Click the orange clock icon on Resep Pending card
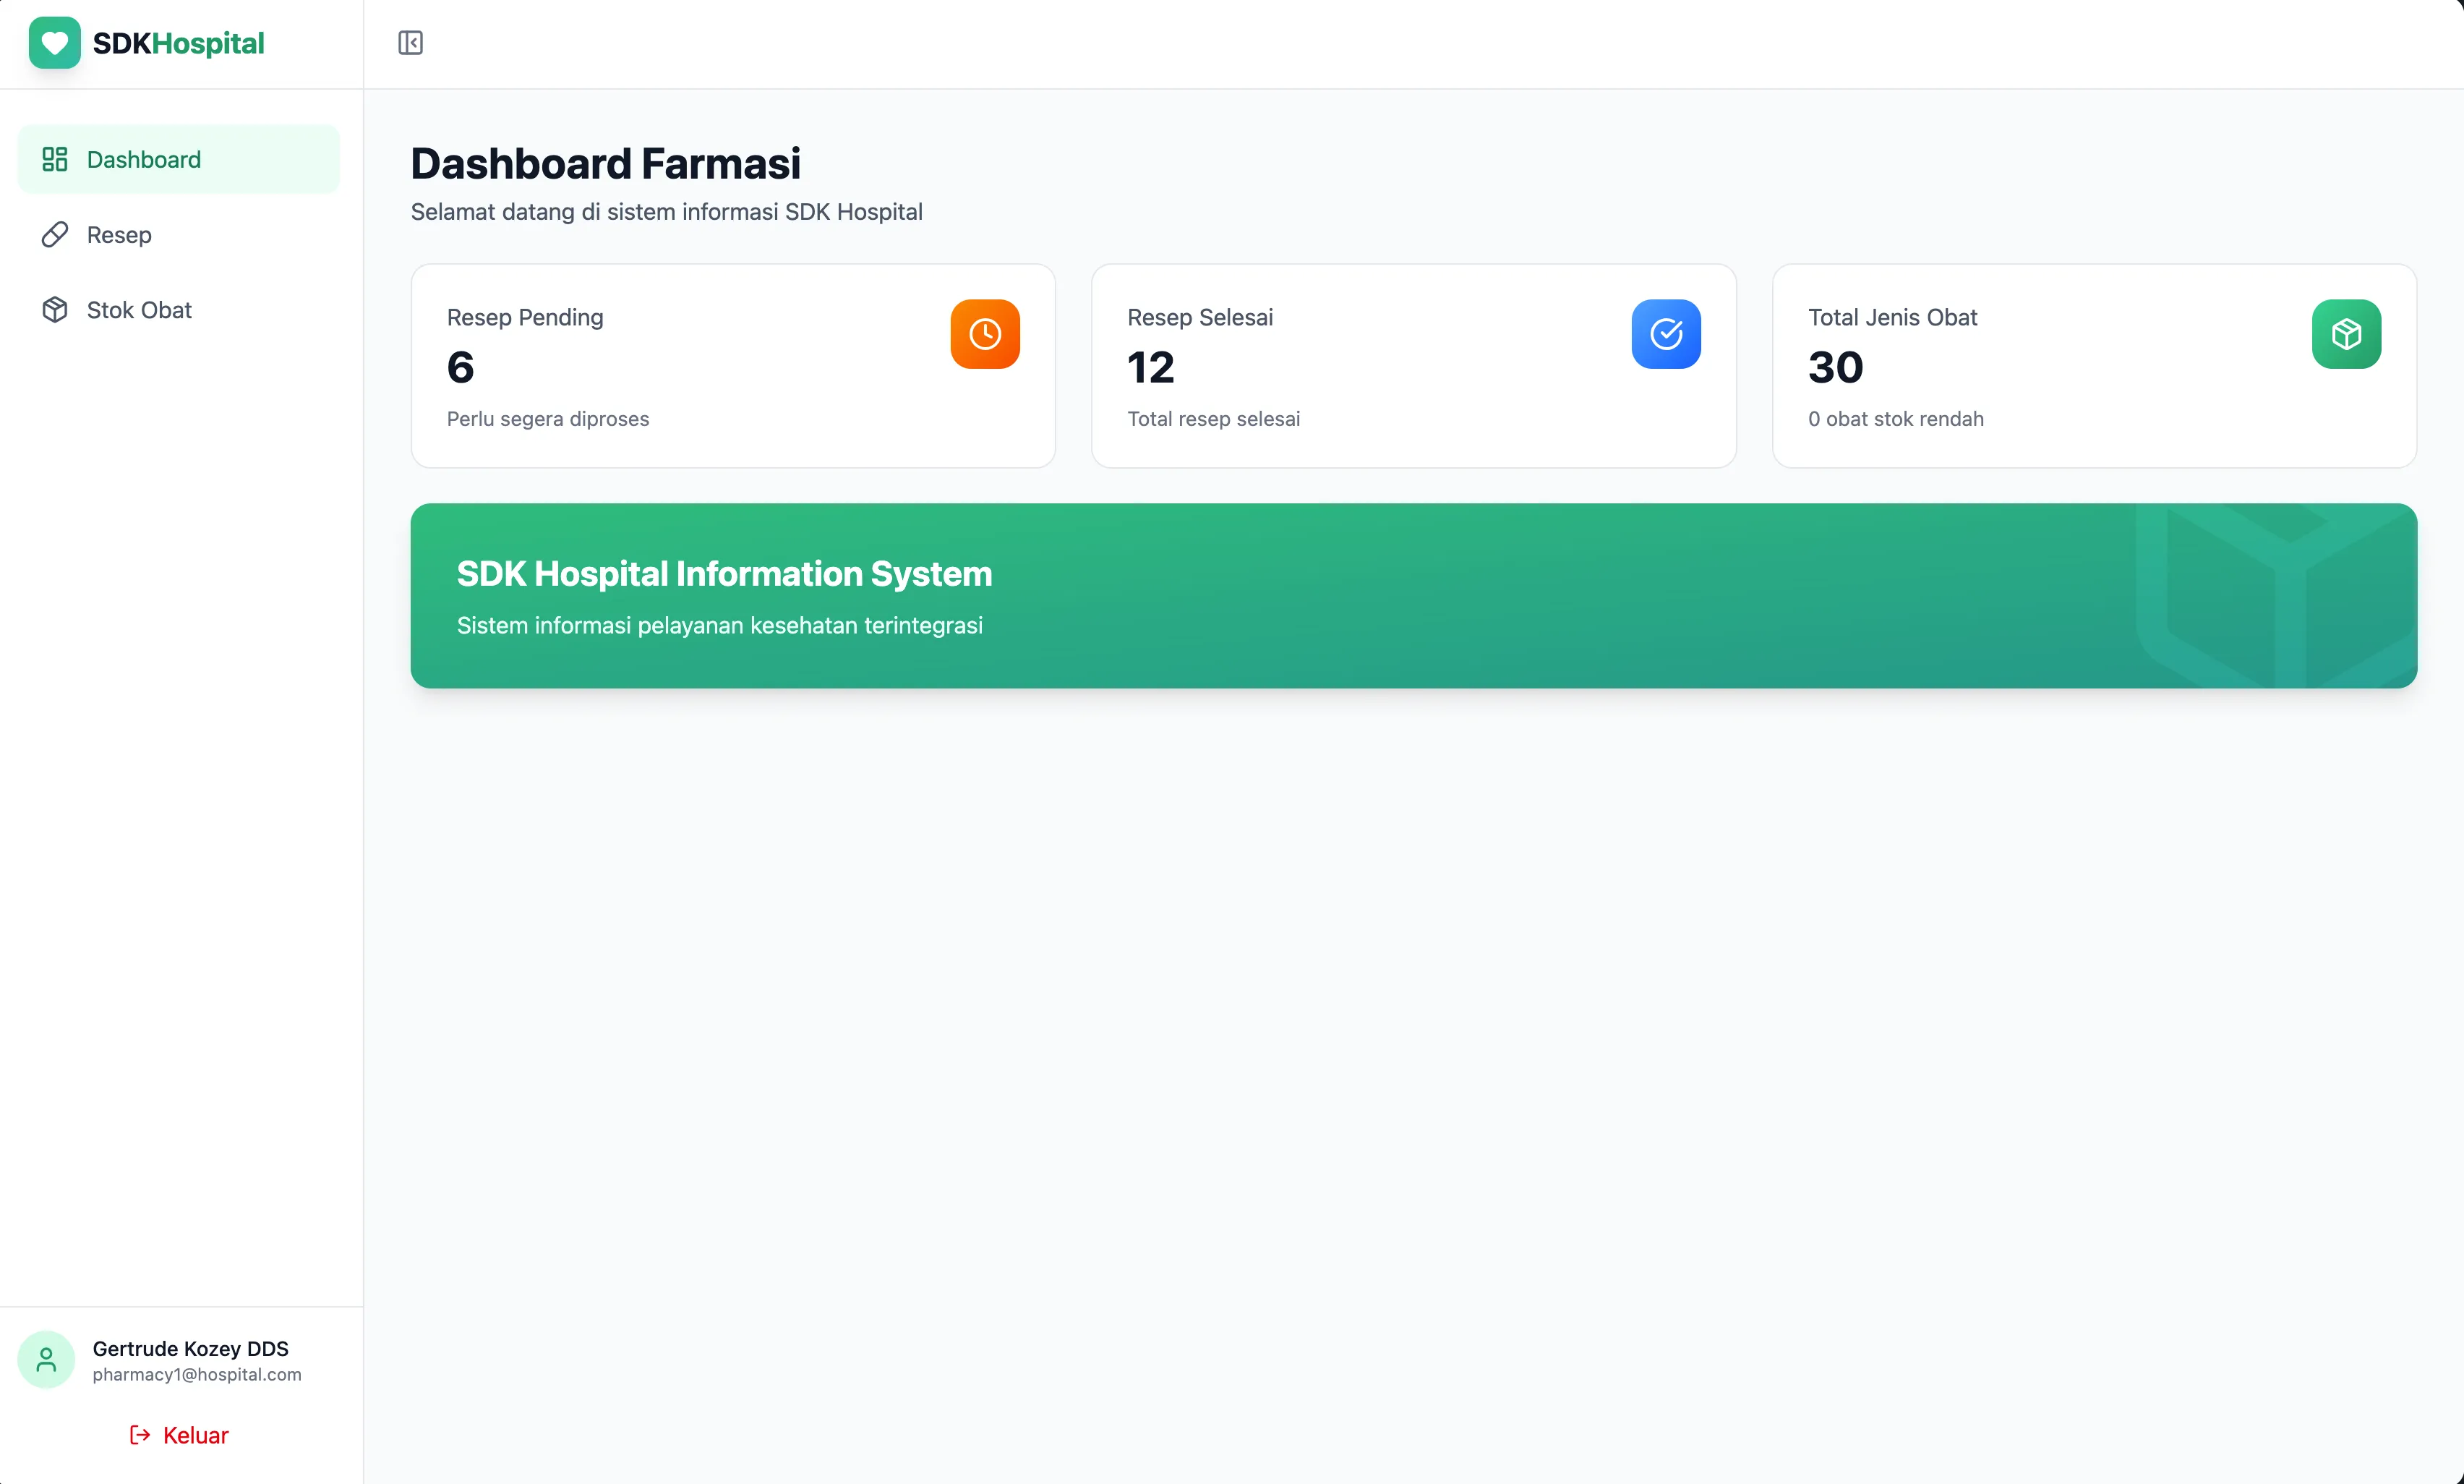 point(985,333)
